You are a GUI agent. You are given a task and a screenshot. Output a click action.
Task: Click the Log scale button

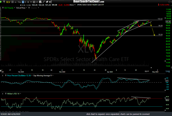(x=168, y=71)
